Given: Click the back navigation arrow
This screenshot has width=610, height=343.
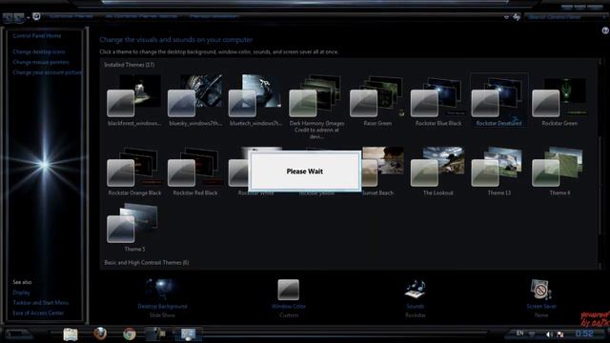Looking at the screenshot, I should pos(9,17).
